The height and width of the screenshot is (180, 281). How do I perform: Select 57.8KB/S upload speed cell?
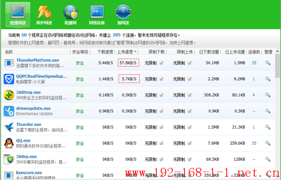128,62
